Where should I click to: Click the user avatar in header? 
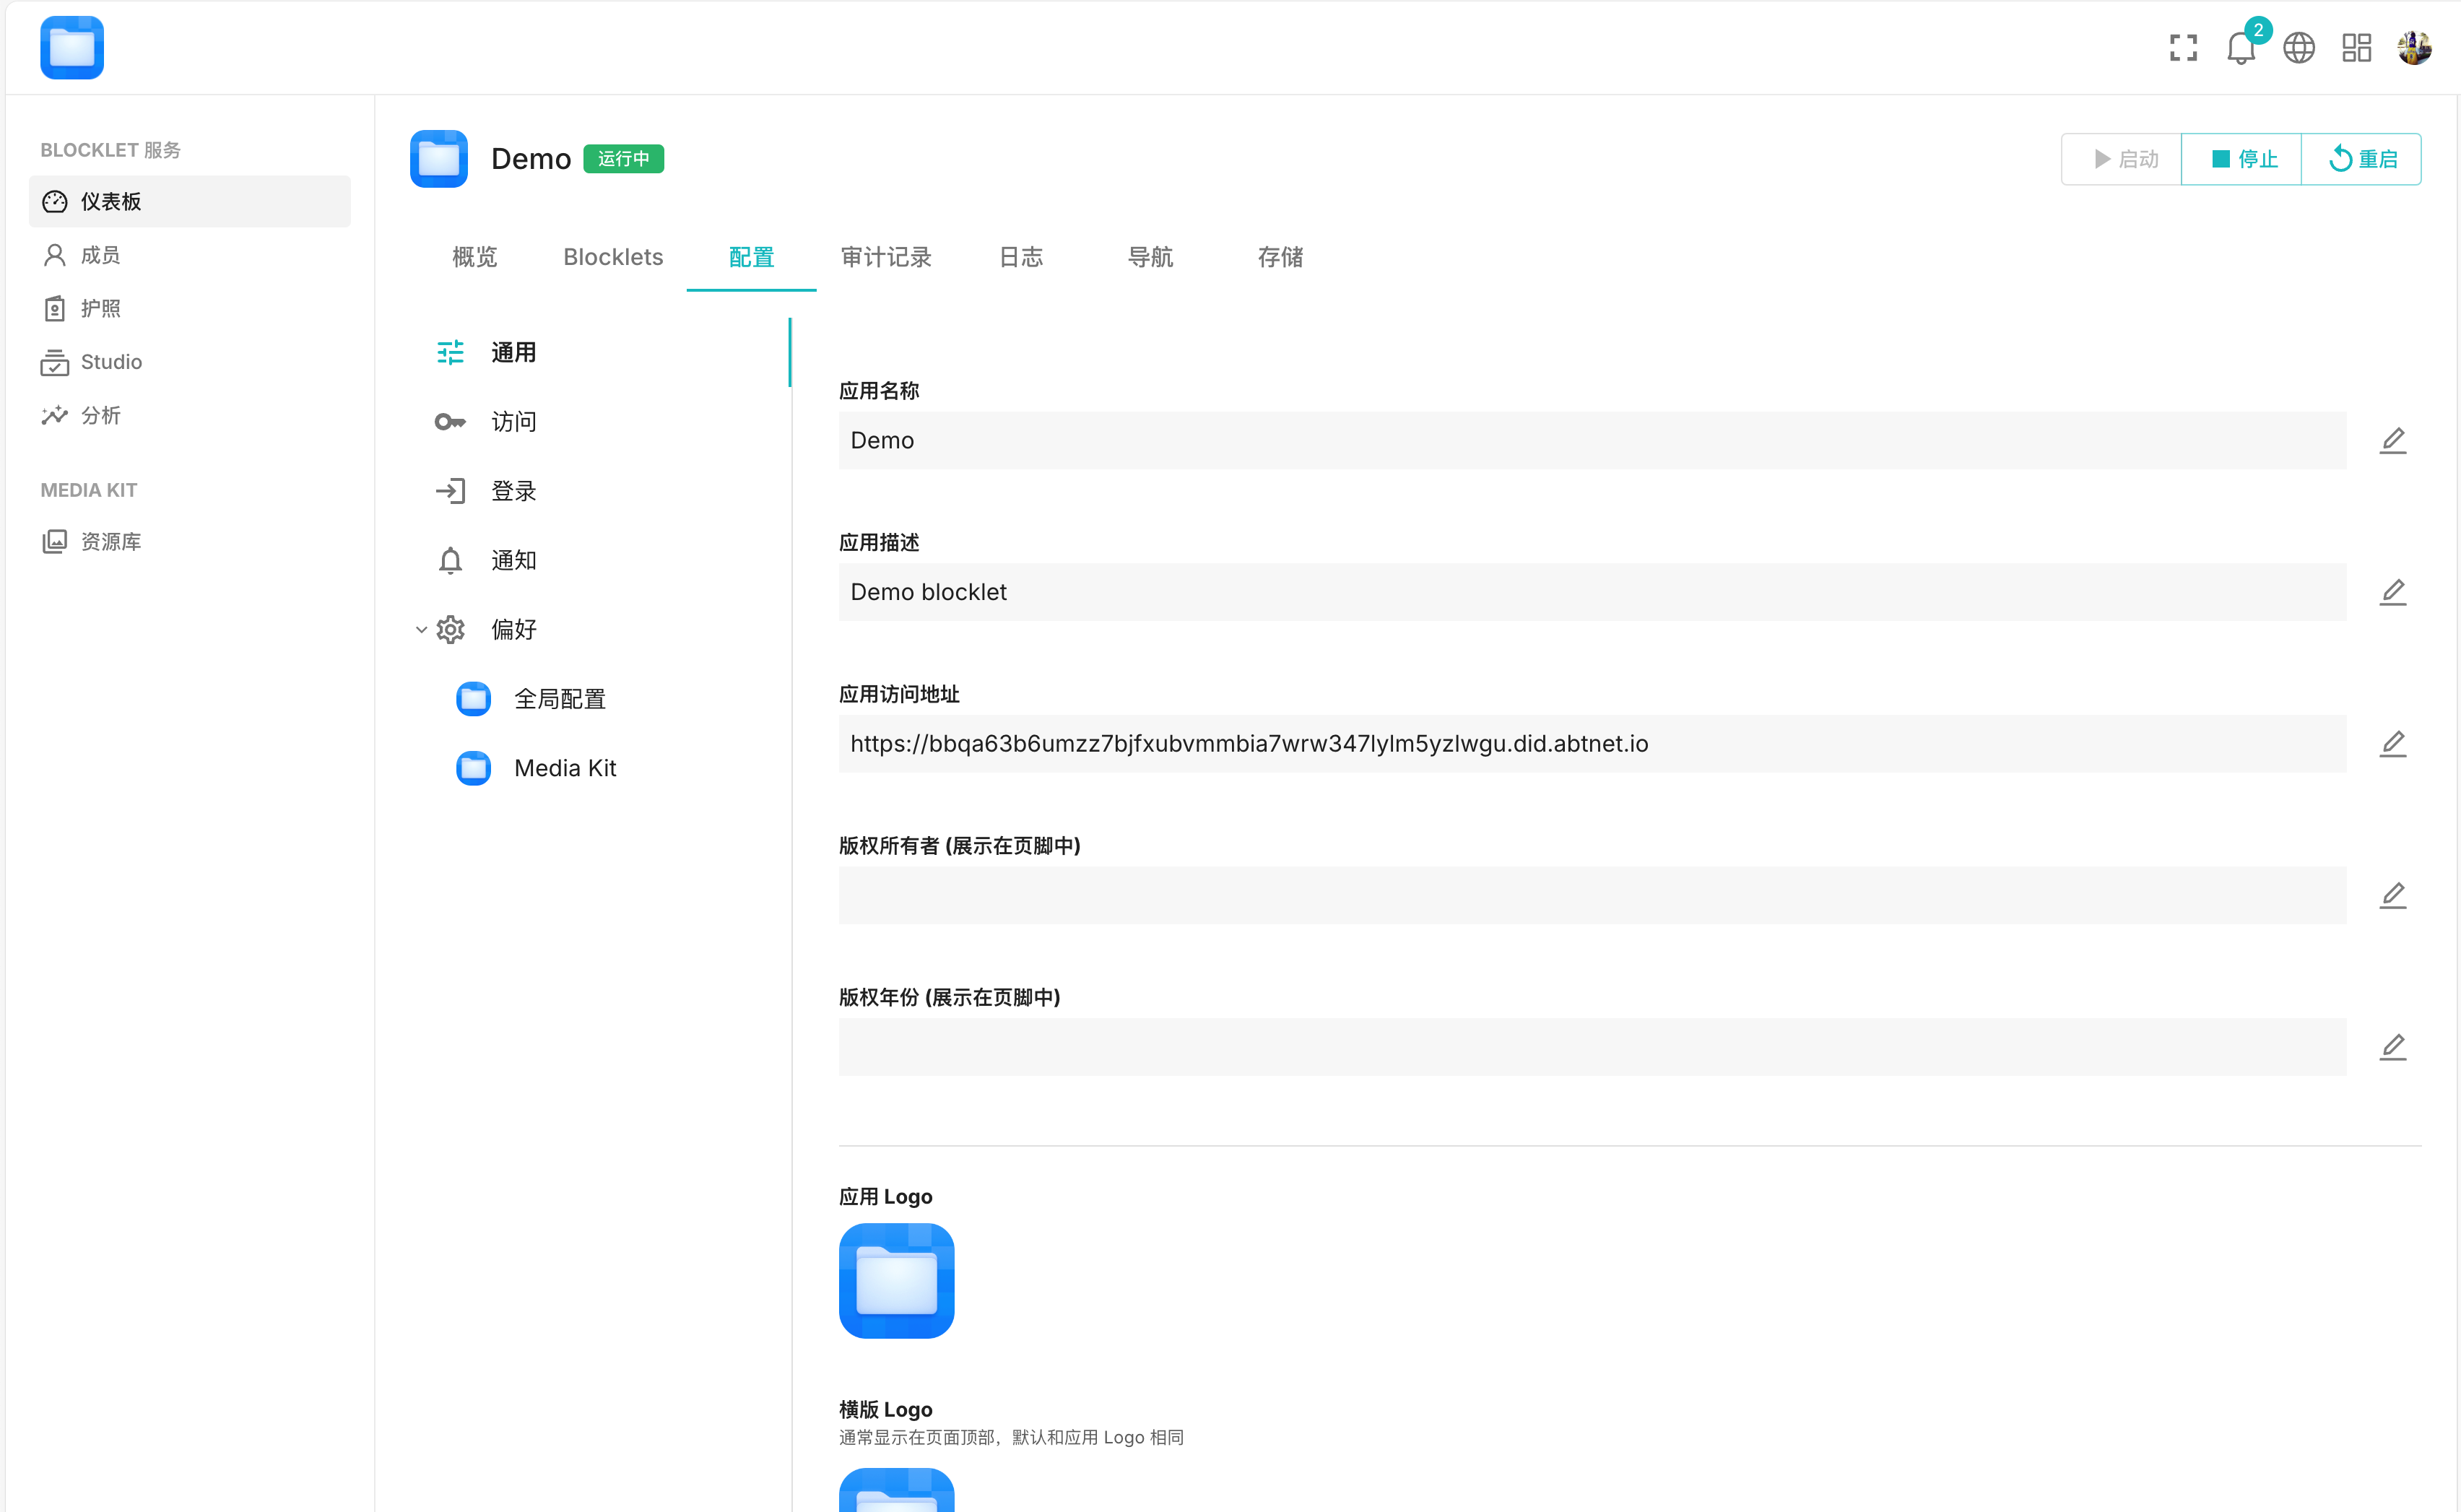tap(2414, 47)
